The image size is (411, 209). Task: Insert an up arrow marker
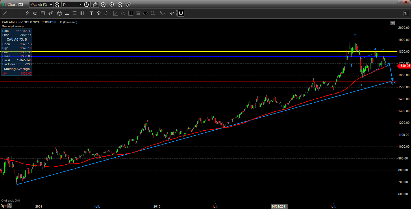coord(99,13)
